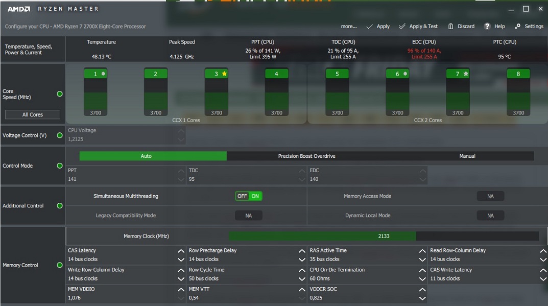
Task: Decrease Row Cycle Time down arrow
Action: pyautogui.click(x=302, y=279)
